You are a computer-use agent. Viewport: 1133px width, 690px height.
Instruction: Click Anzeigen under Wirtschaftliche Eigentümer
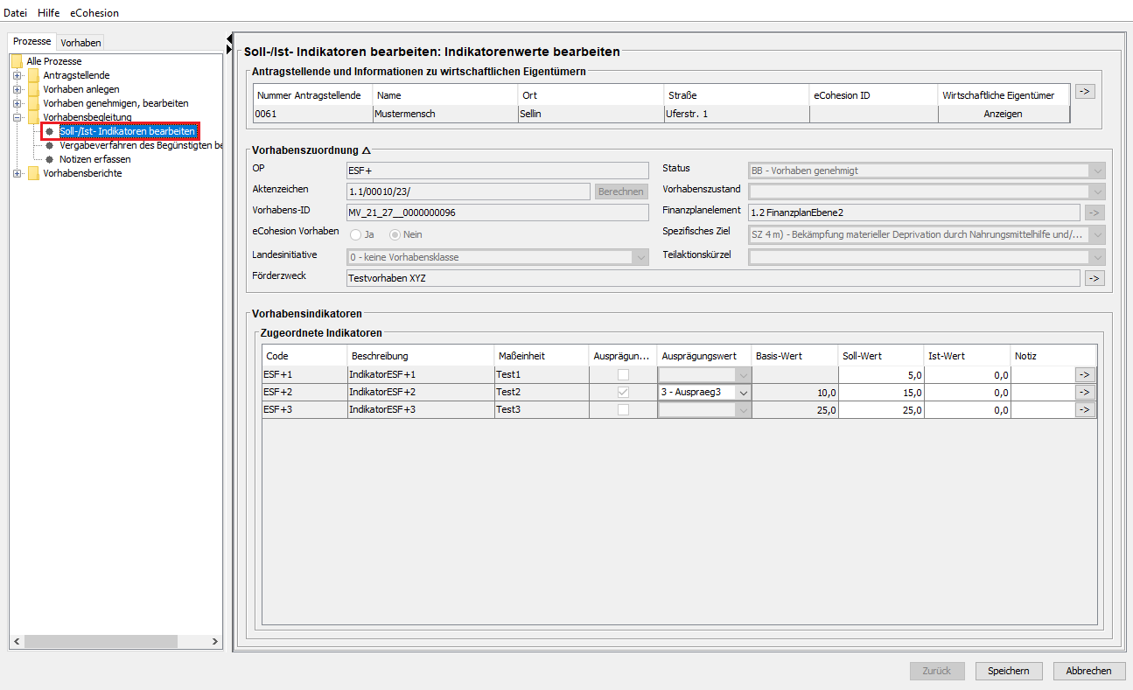(1004, 114)
